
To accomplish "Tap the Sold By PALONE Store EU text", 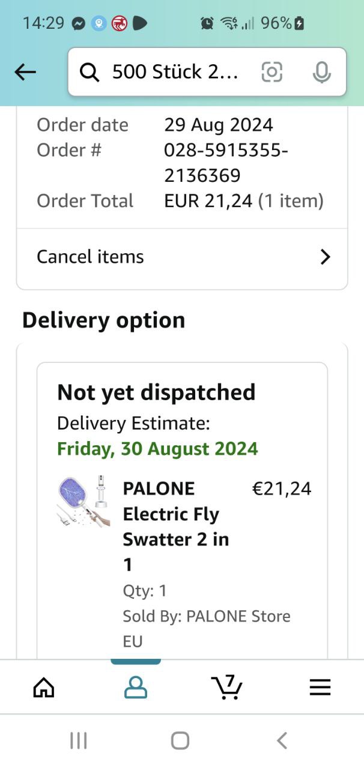I will click(206, 628).
